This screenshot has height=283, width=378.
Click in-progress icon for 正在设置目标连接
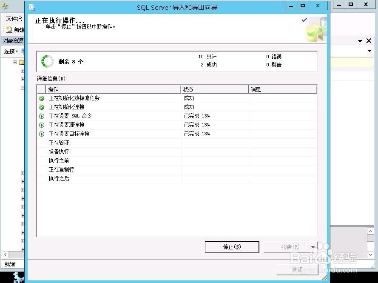(x=42, y=134)
